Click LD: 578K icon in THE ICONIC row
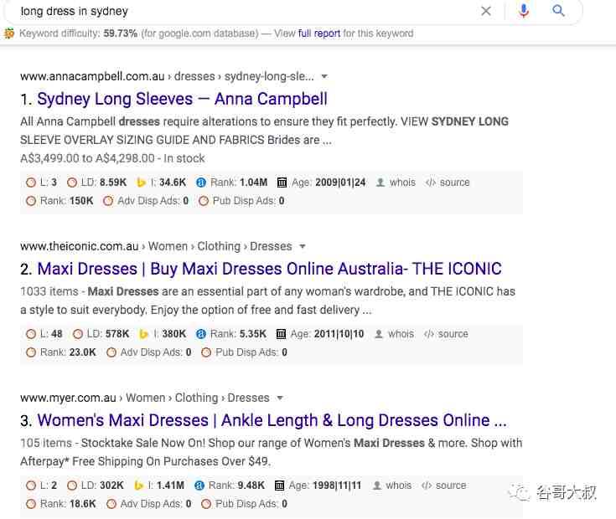The image size is (616, 519). [78, 334]
